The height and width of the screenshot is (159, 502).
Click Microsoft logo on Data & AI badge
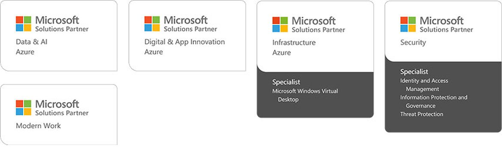click(x=23, y=24)
